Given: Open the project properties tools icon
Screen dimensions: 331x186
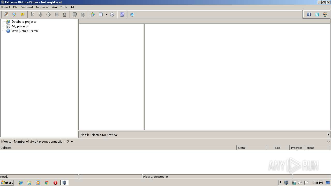Looking at the screenshot, I should (x=14, y=15).
